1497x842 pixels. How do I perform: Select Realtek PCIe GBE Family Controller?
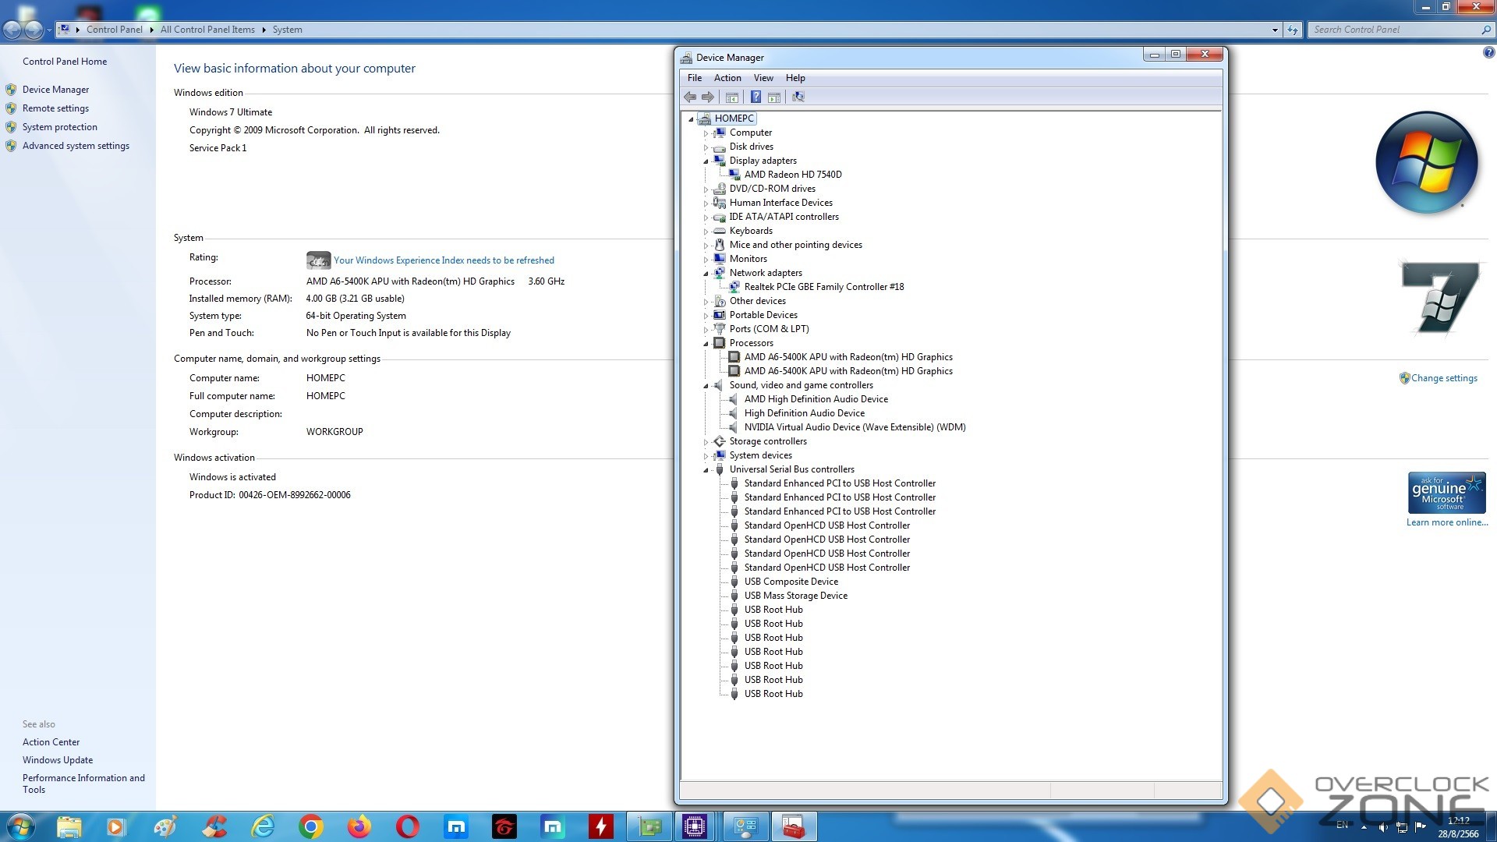coord(823,287)
